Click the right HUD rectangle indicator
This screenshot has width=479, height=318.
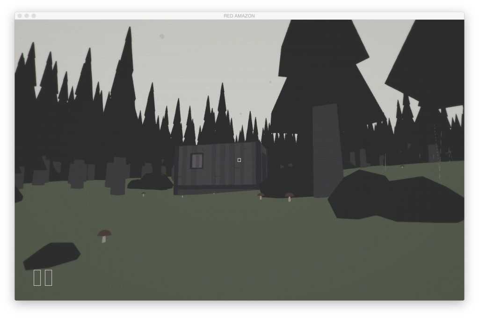click(48, 277)
